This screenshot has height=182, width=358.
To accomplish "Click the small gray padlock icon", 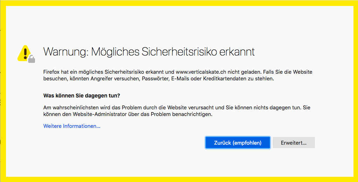I will [31, 59].
